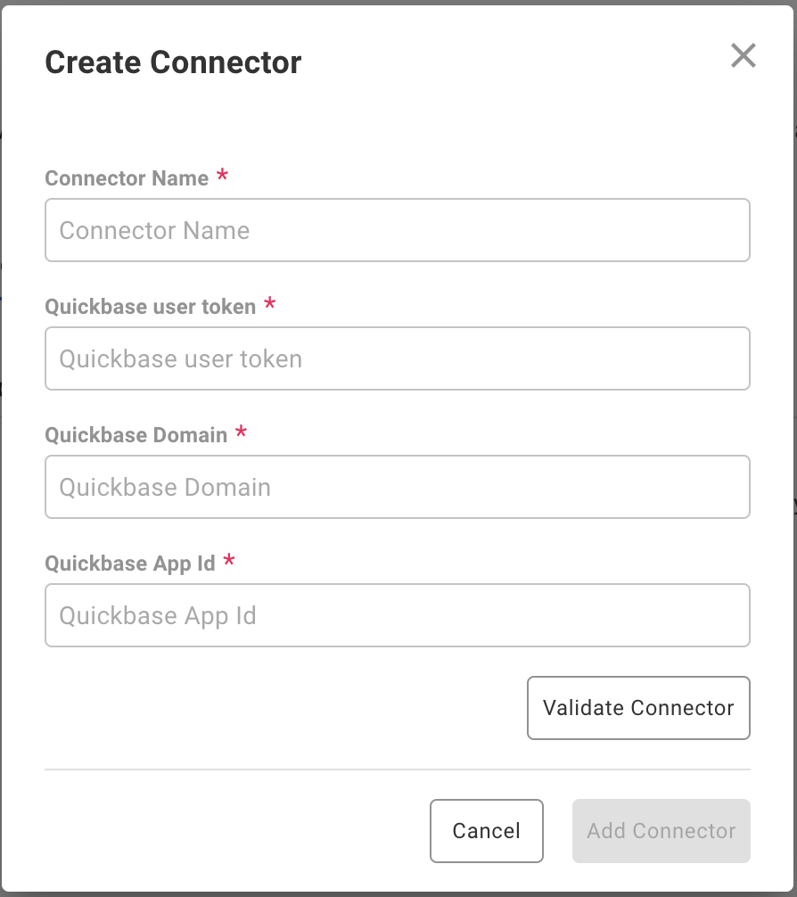This screenshot has width=797, height=897.
Task: Click the required marker beside Quickbase App Id
Action: 229,561
